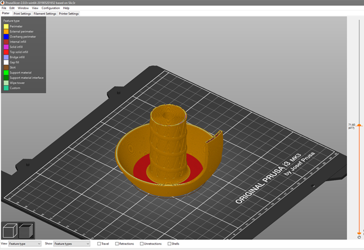
Task: Switch to the Print Settings tab
Action: [22, 14]
